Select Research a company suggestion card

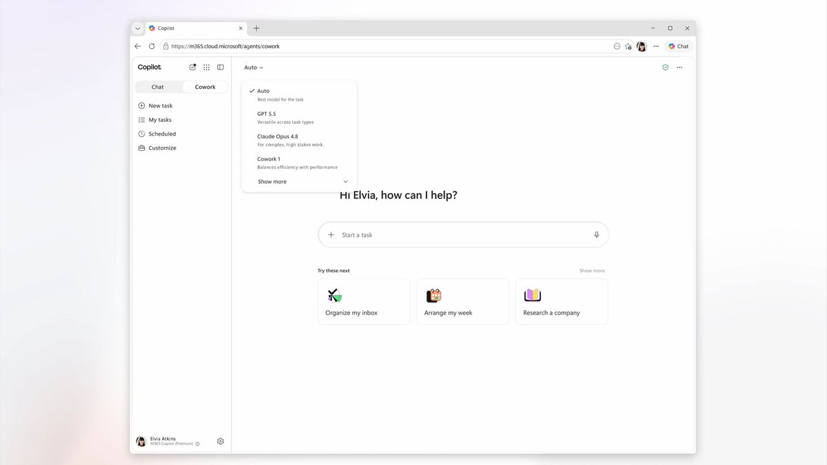coord(562,302)
